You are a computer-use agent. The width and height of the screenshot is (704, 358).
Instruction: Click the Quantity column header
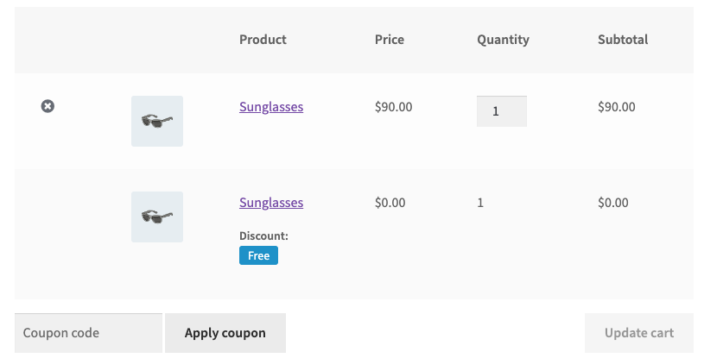tap(503, 40)
